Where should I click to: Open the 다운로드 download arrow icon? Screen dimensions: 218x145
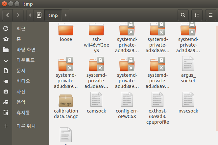(6, 60)
